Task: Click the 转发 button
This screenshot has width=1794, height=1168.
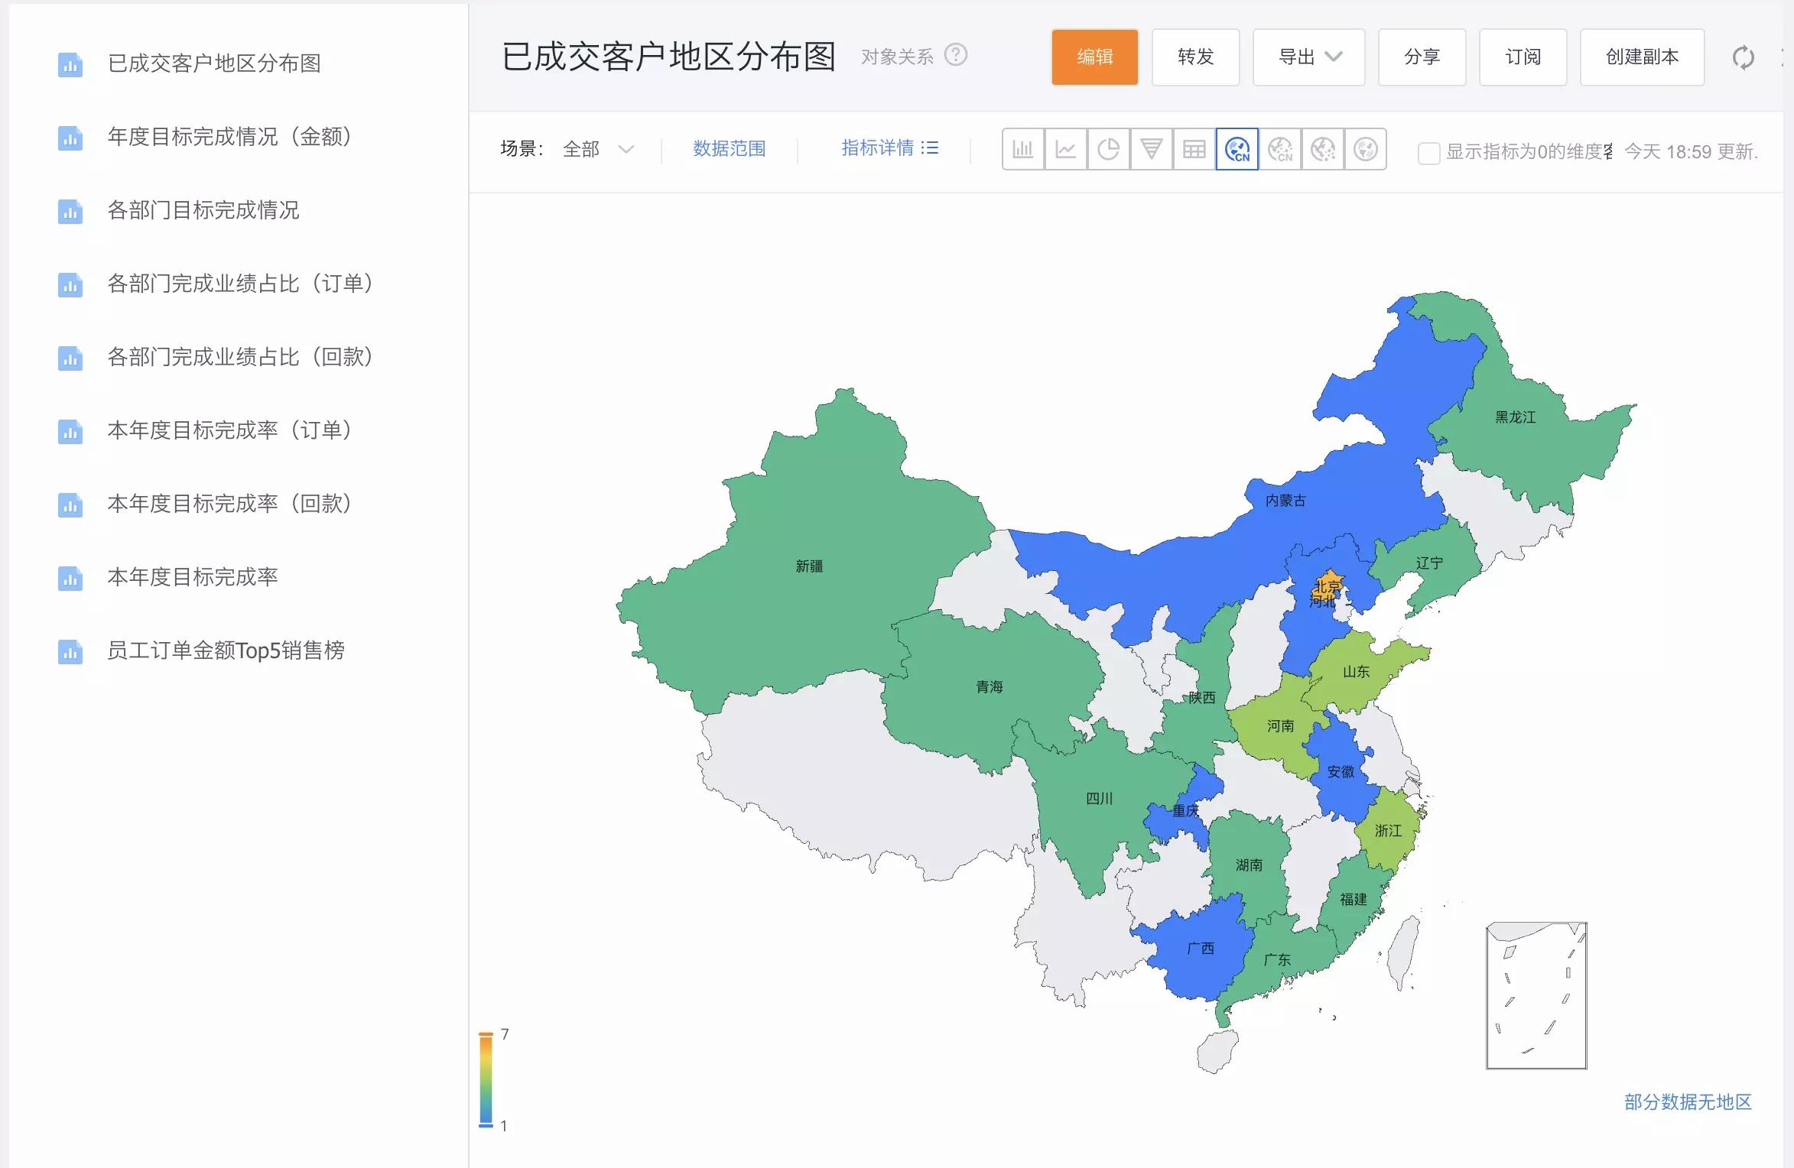Action: 1196,57
